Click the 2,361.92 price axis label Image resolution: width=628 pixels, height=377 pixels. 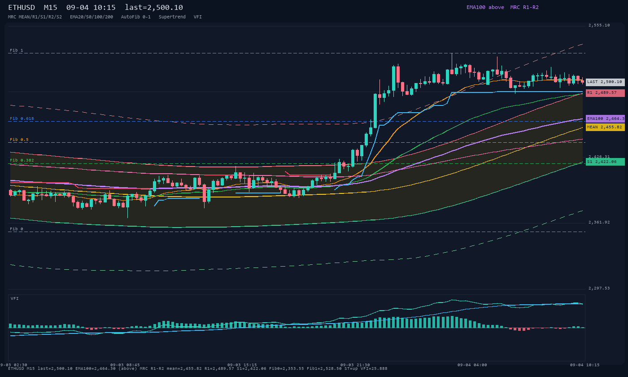point(599,222)
